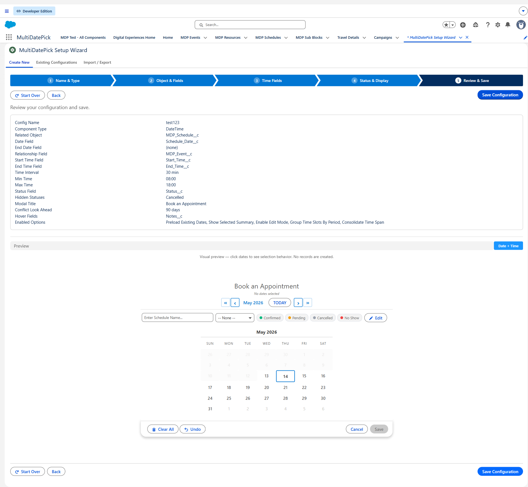Image resolution: width=528 pixels, height=487 pixels.
Task: Select step 5 Review & Save
Action: pos(472,81)
